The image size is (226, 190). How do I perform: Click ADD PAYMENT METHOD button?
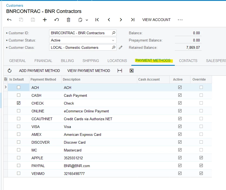click(x=39, y=71)
